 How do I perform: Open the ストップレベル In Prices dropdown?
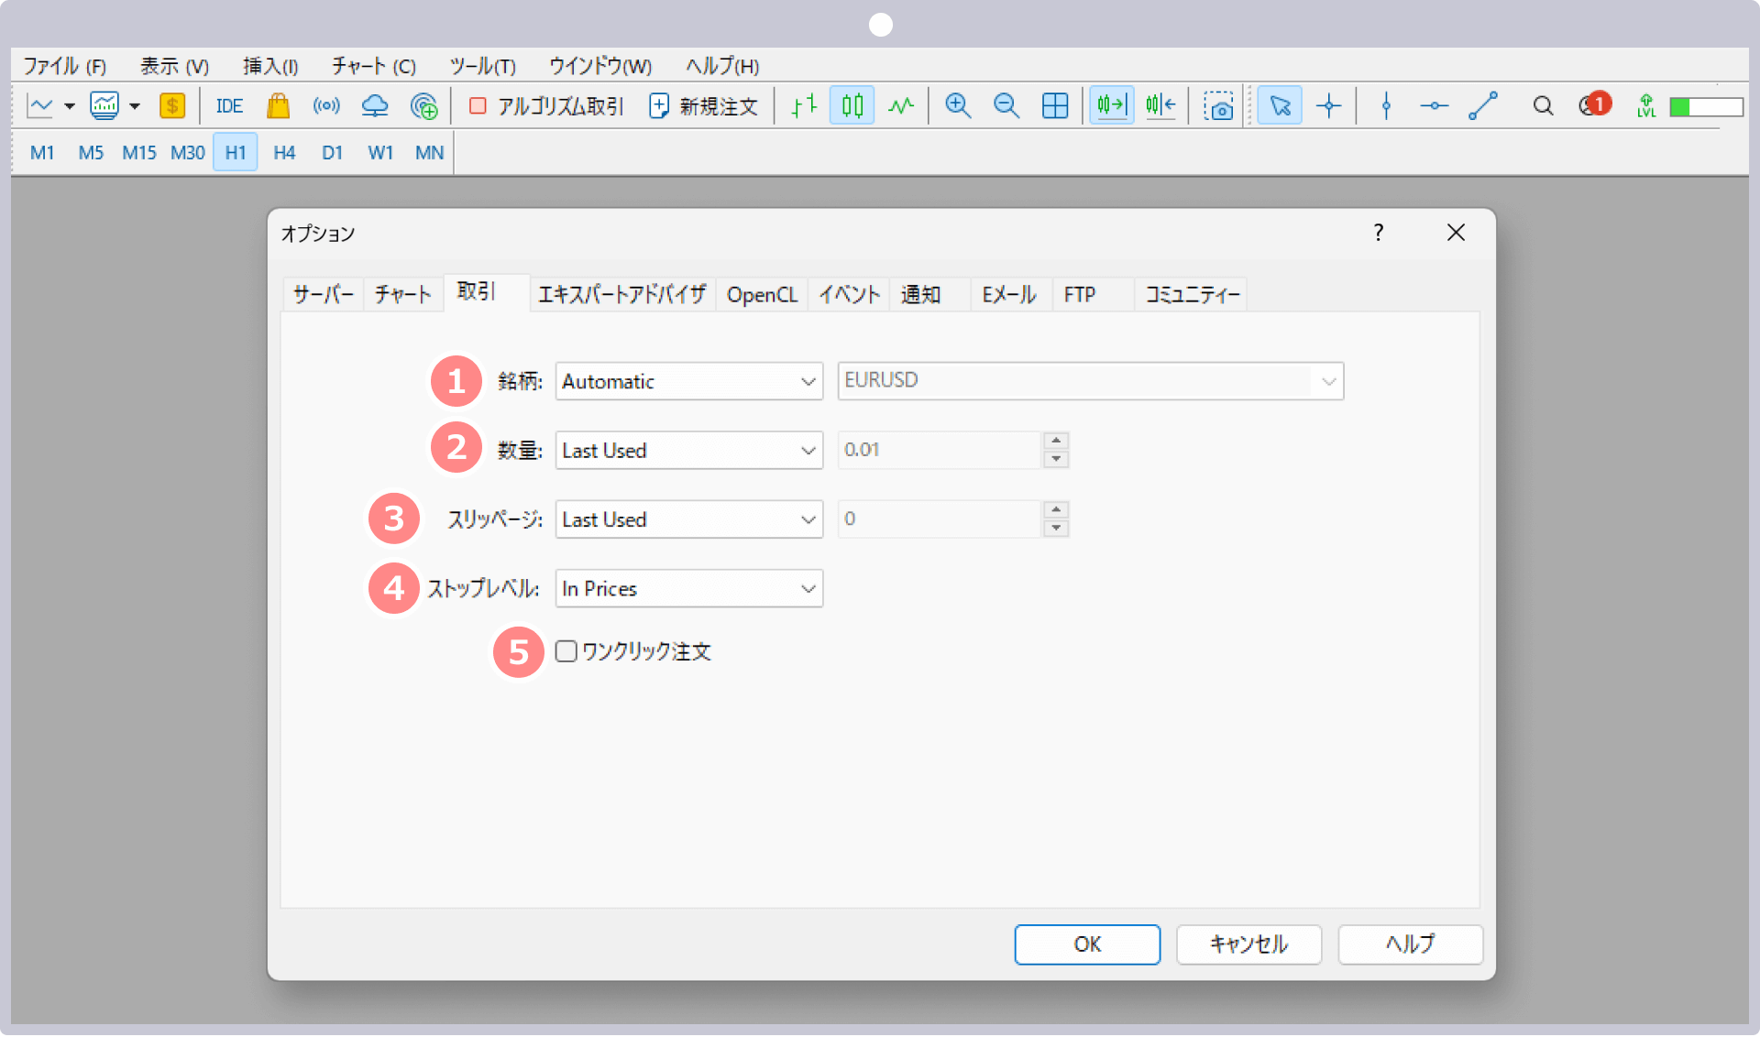pyautogui.click(x=689, y=589)
